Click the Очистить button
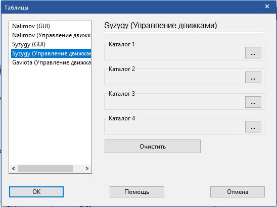The image size is (277, 207). 153,146
